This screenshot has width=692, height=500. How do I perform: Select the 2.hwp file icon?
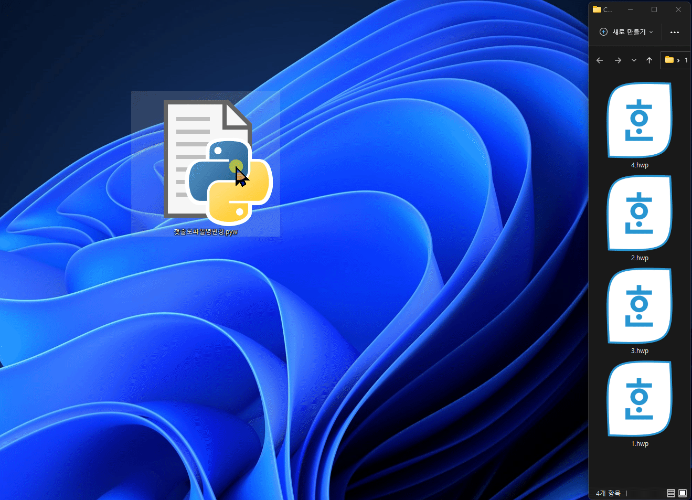click(640, 213)
